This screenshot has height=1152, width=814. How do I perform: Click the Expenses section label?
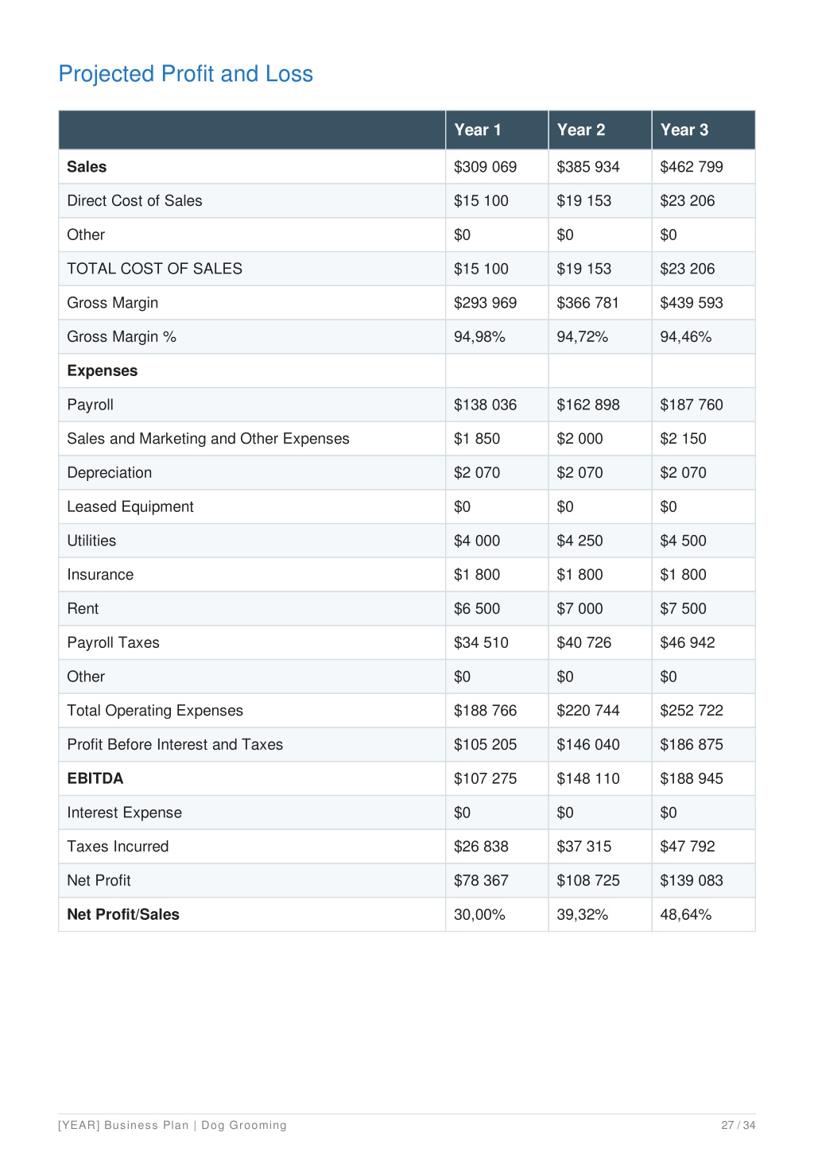click(x=103, y=371)
